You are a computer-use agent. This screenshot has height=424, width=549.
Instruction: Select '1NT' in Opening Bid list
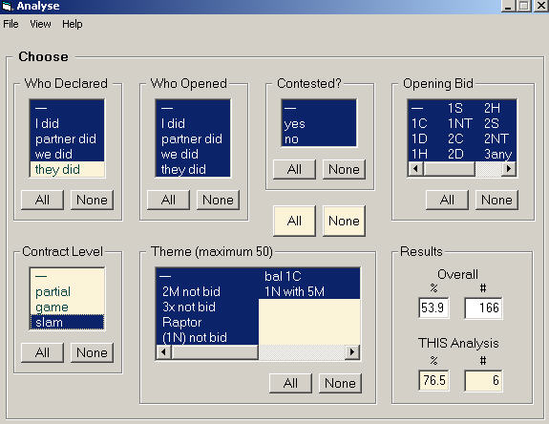pyautogui.click(x=460, y=123)
